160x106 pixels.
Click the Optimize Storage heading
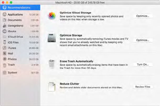pyautogui.click(x=71, y=35)
